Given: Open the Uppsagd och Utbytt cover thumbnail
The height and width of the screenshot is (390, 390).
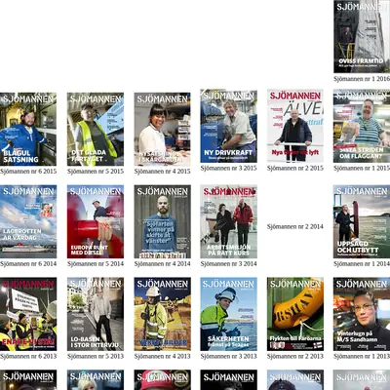Looking at the screenshot, I should (362, 221).
